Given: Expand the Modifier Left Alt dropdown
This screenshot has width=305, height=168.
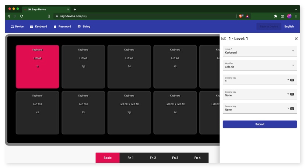Looking at the screenshot, I should [x=293, y=65].
